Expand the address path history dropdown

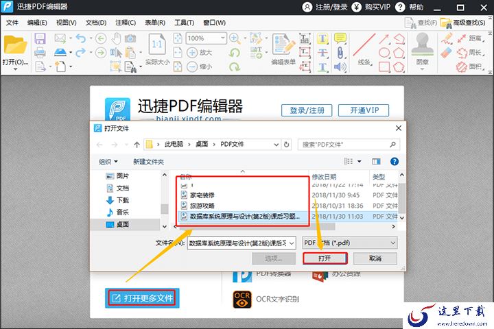coord(276,145)
